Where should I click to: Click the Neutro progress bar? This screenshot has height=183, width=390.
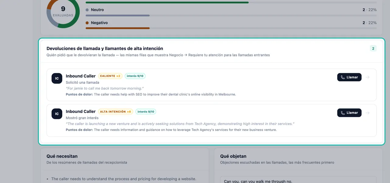pyautogui.click(x=231, y=15)
